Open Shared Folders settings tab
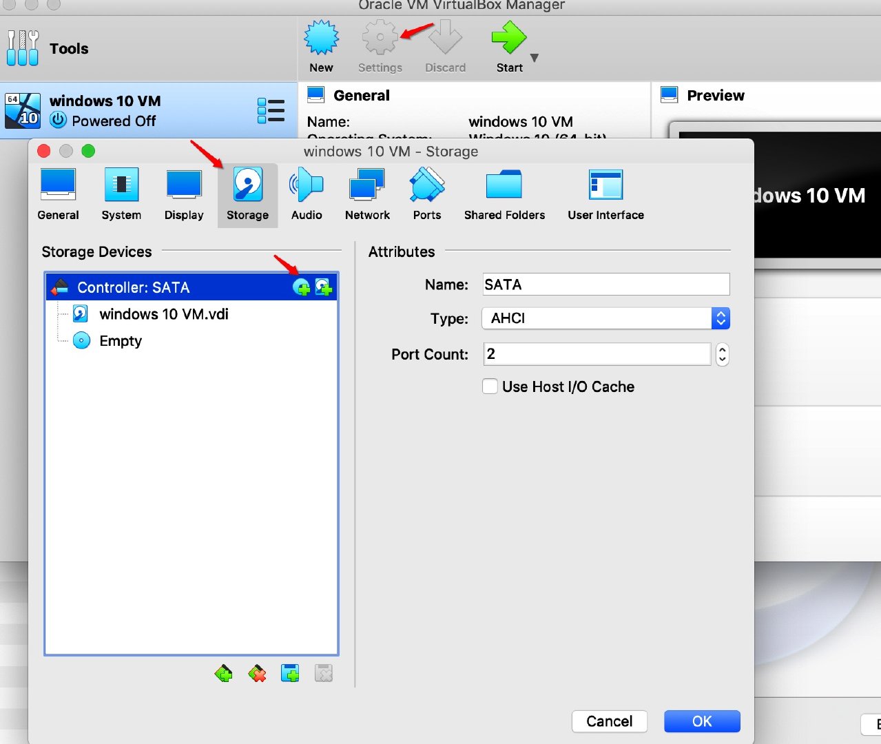 (504, 195)
